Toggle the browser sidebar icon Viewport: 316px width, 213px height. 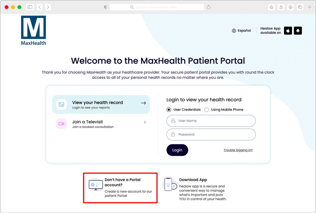pos(30,7)
